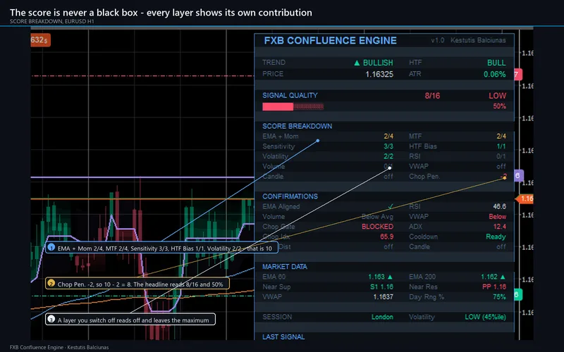
Task: Click the ATR value 0.06%
Action: tap(495, 75)
